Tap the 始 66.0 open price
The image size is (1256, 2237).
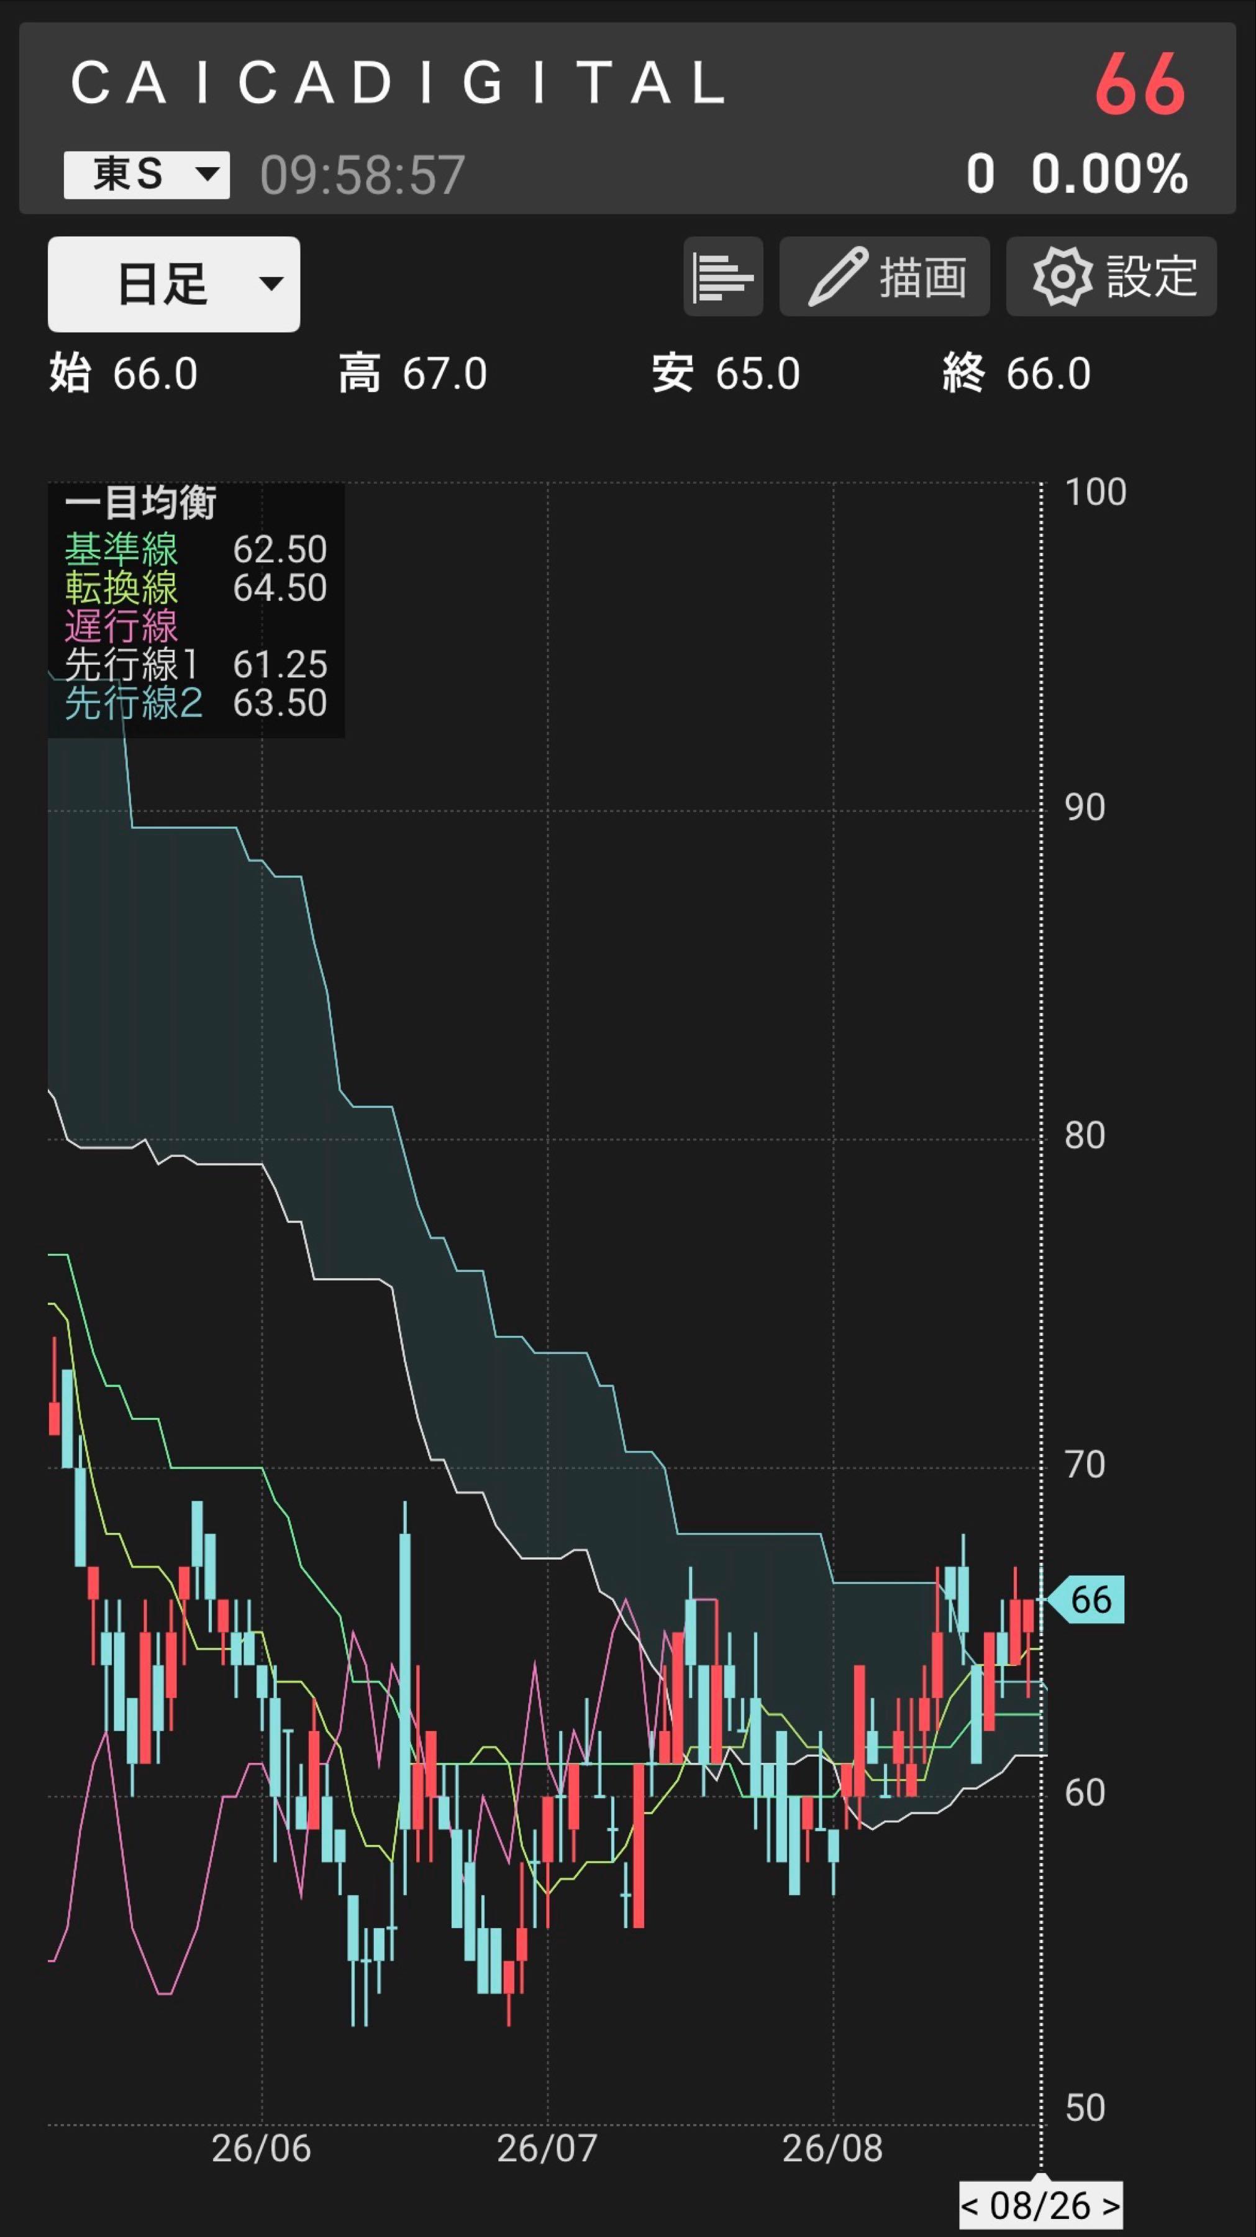pyautogui.click(x=123, y=374)
